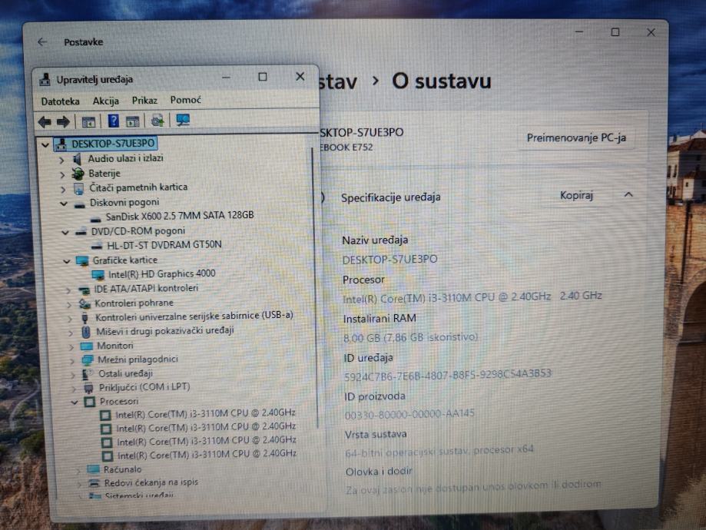Click the Računalo computer icon
The height and width of the screenshot is (530, 706).
click(x=93, y=469)
